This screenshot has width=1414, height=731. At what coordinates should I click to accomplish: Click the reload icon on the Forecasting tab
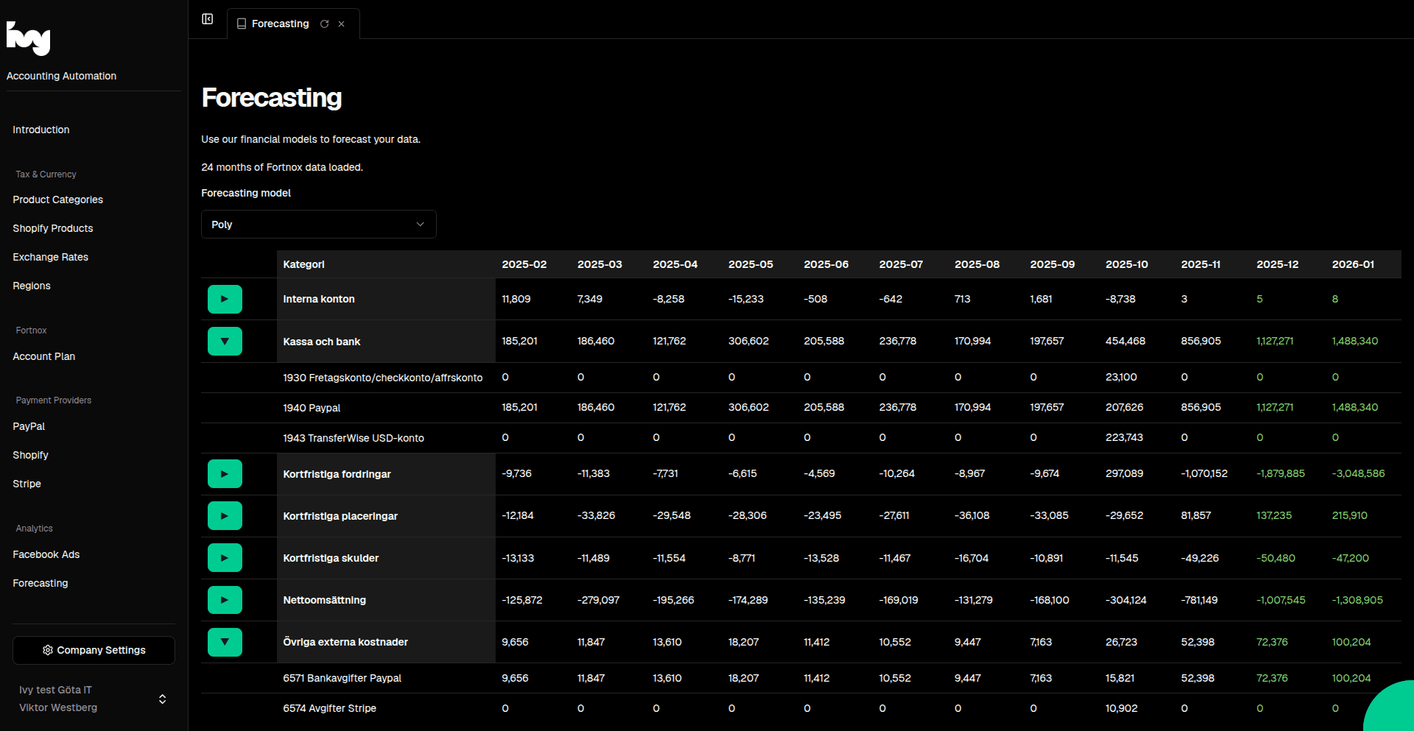324,24
